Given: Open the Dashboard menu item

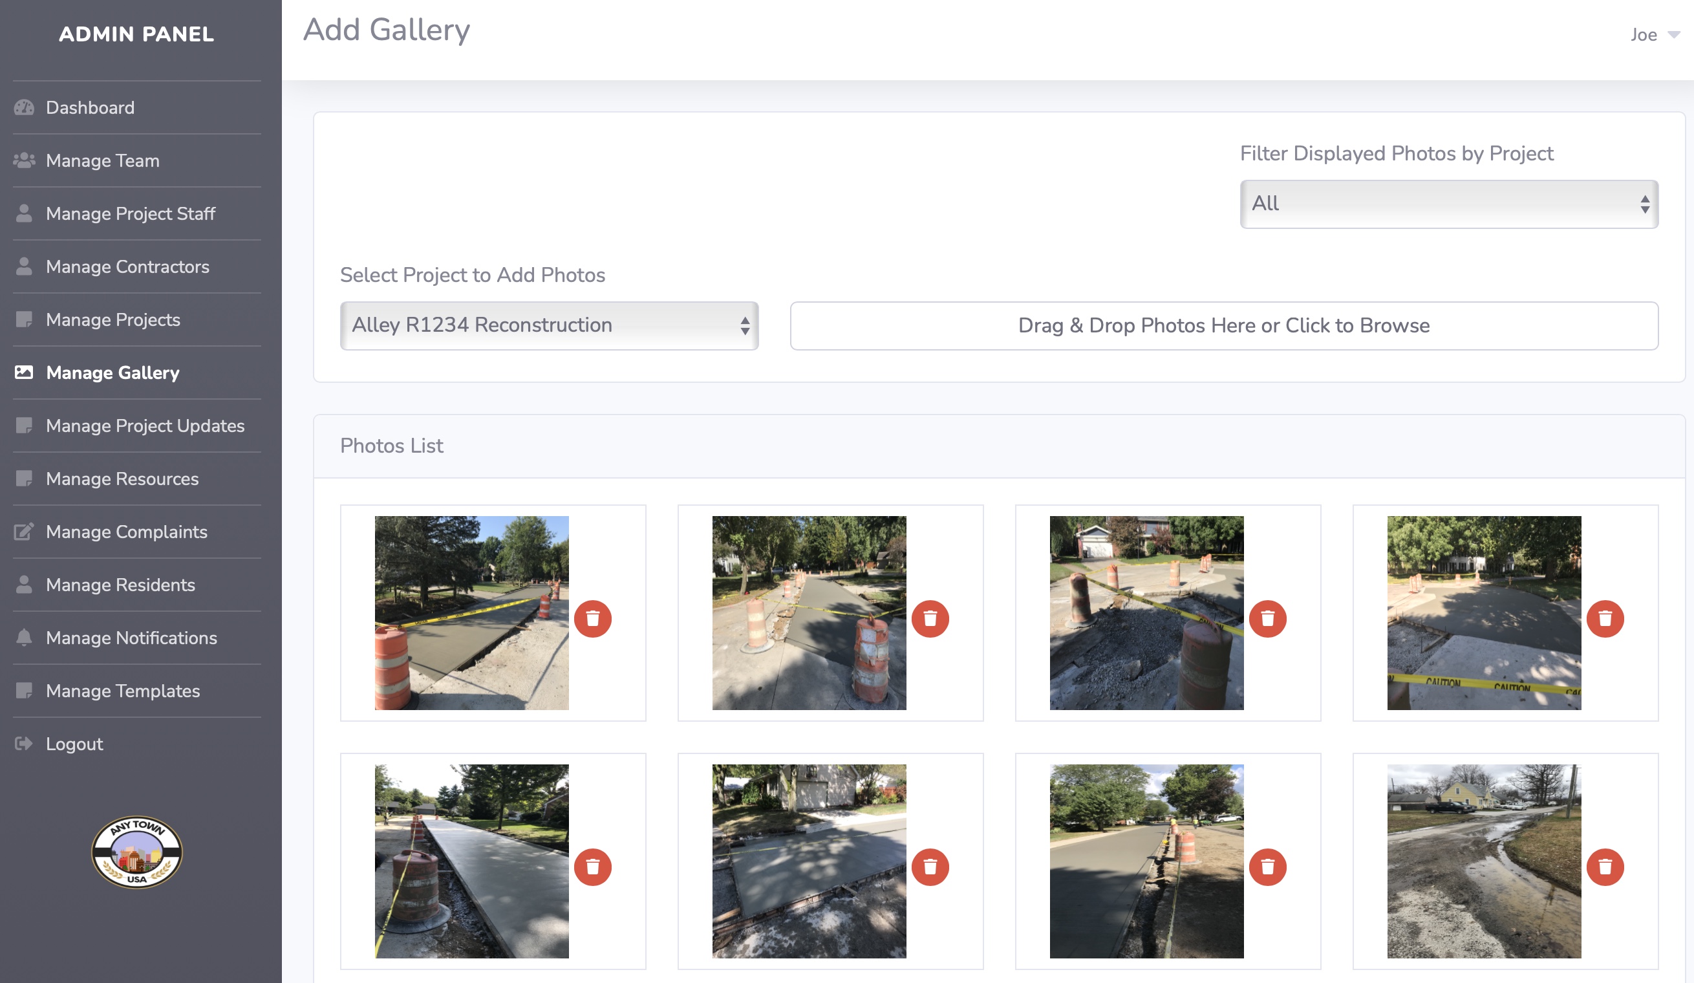Looking at the screenshot, I should [x=90, y=107].
